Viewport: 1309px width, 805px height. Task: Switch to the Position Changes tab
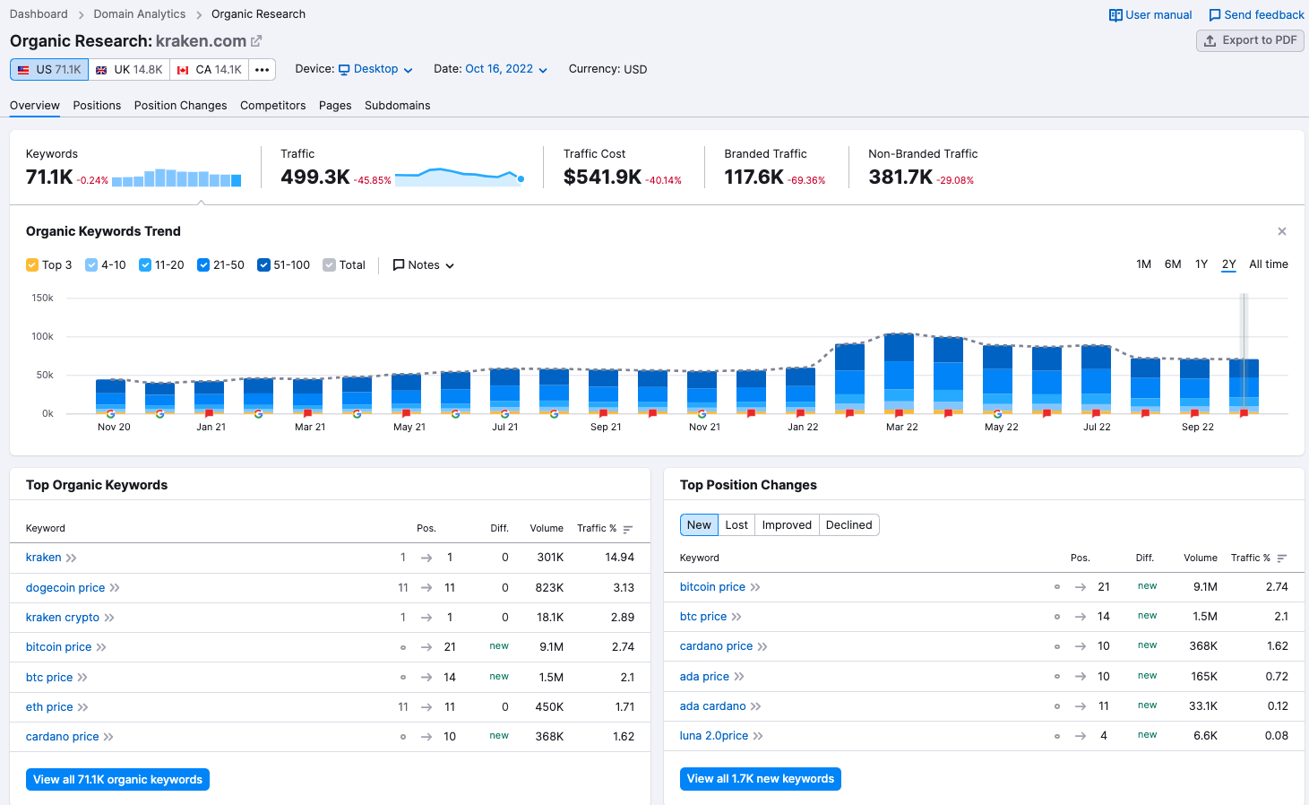[180, 106]
